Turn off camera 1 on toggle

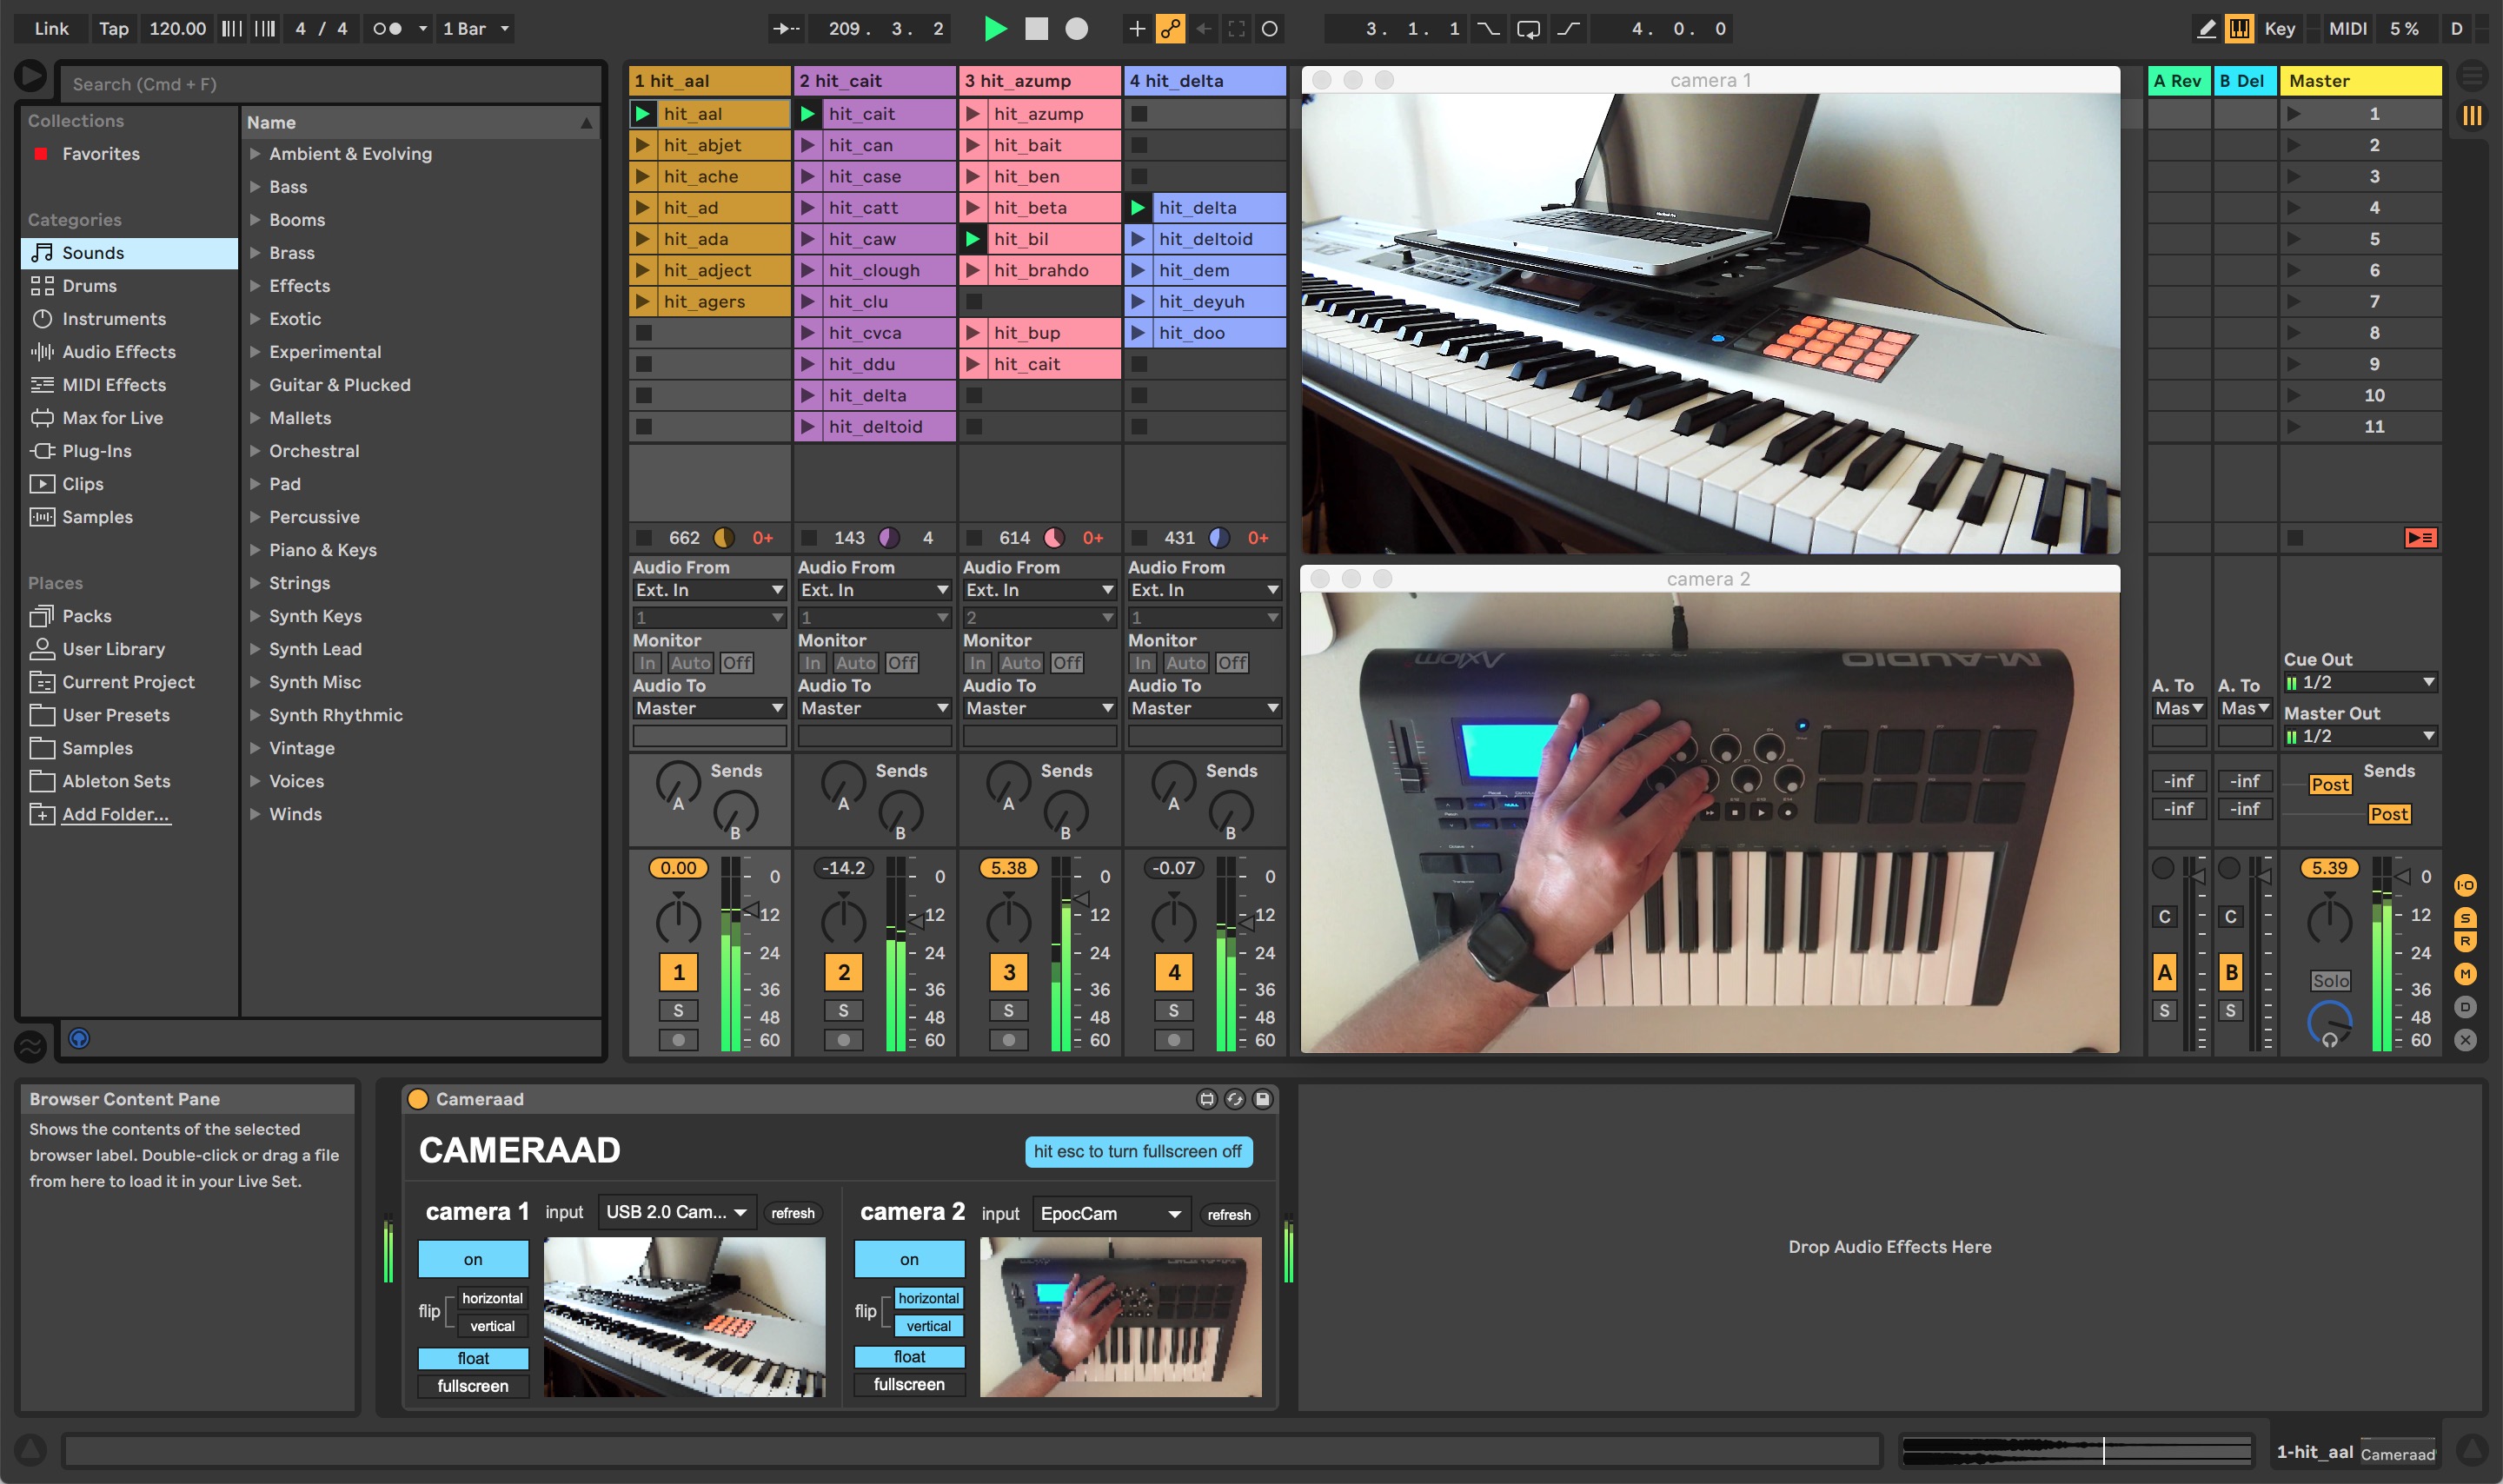473,1259
